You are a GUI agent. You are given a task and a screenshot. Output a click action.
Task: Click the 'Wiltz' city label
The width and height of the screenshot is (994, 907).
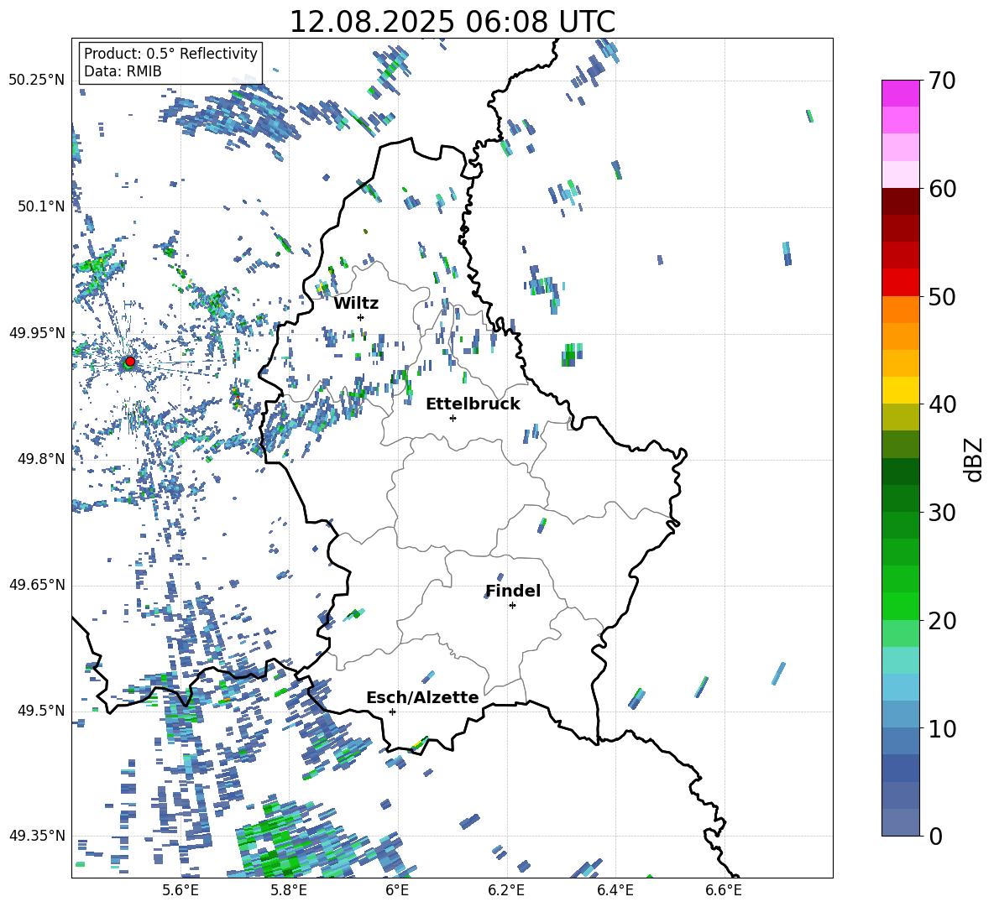pyautogui.click(x=356, y=304)
